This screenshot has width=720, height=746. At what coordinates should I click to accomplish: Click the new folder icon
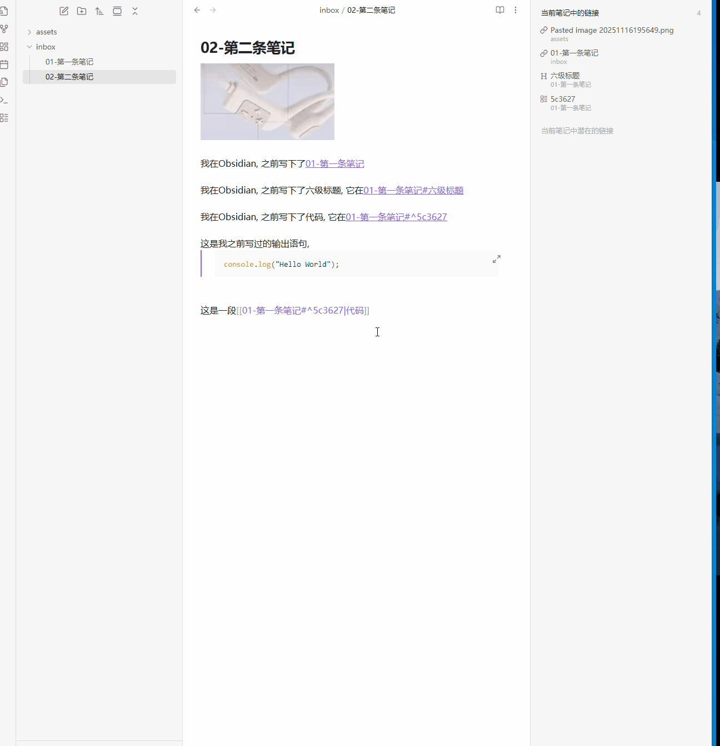[82, 11]
